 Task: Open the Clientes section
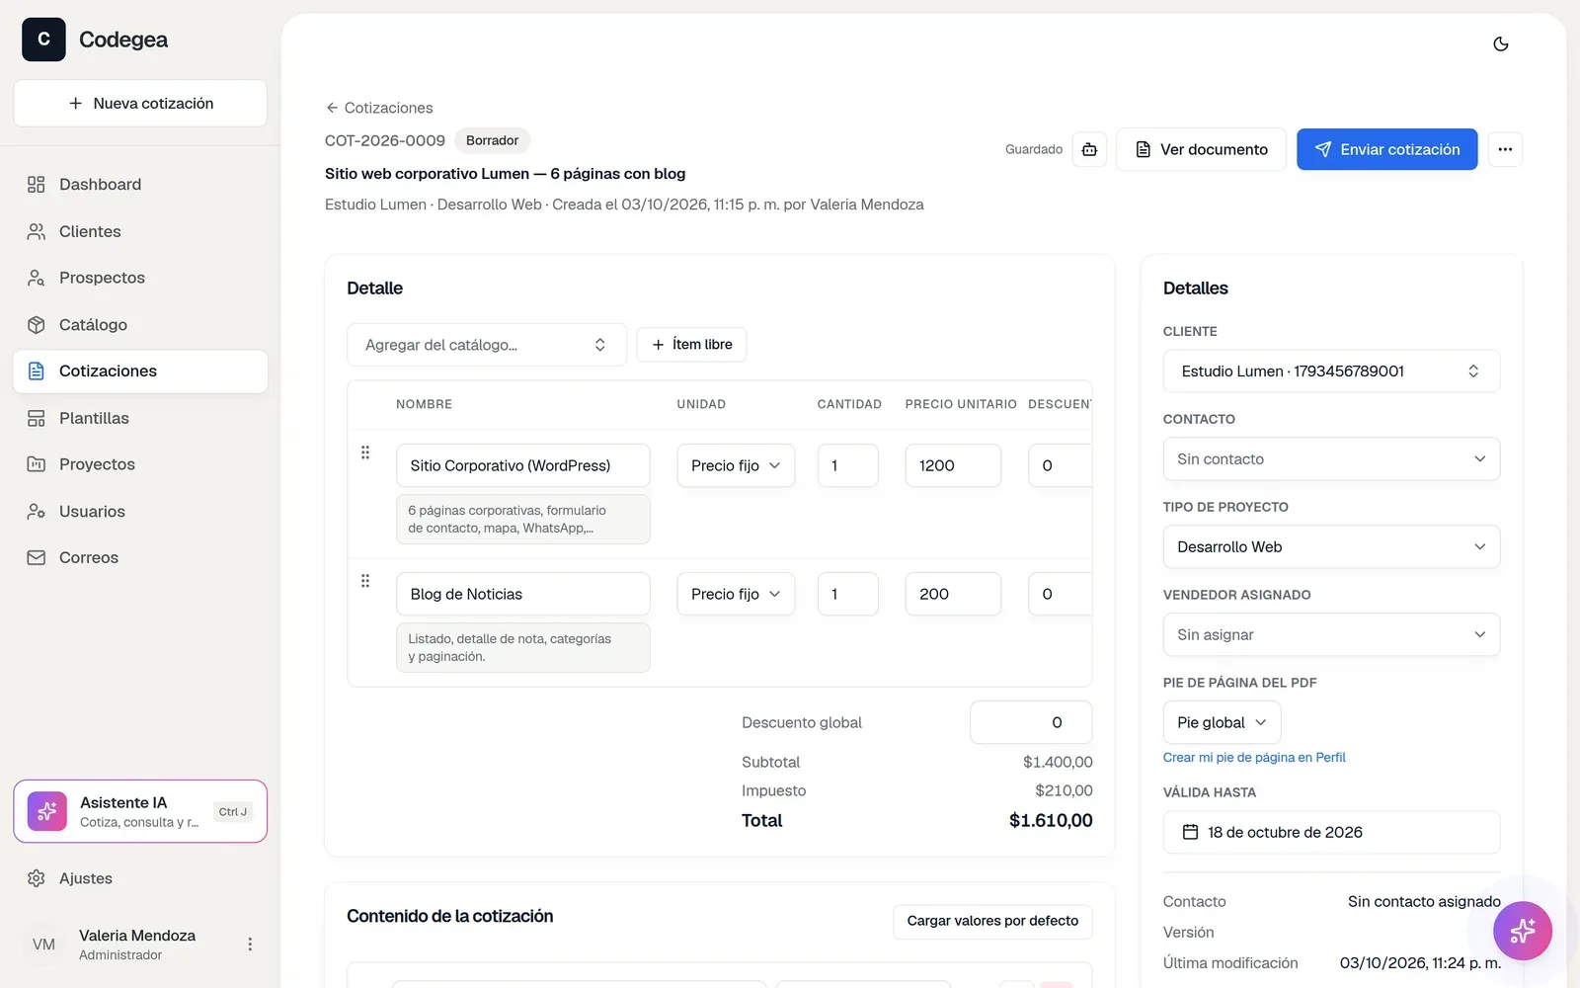pyautogui.click(x=140, y=231)
